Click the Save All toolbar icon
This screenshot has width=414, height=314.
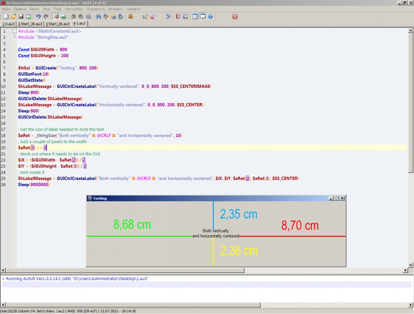[x=28, y=17]
